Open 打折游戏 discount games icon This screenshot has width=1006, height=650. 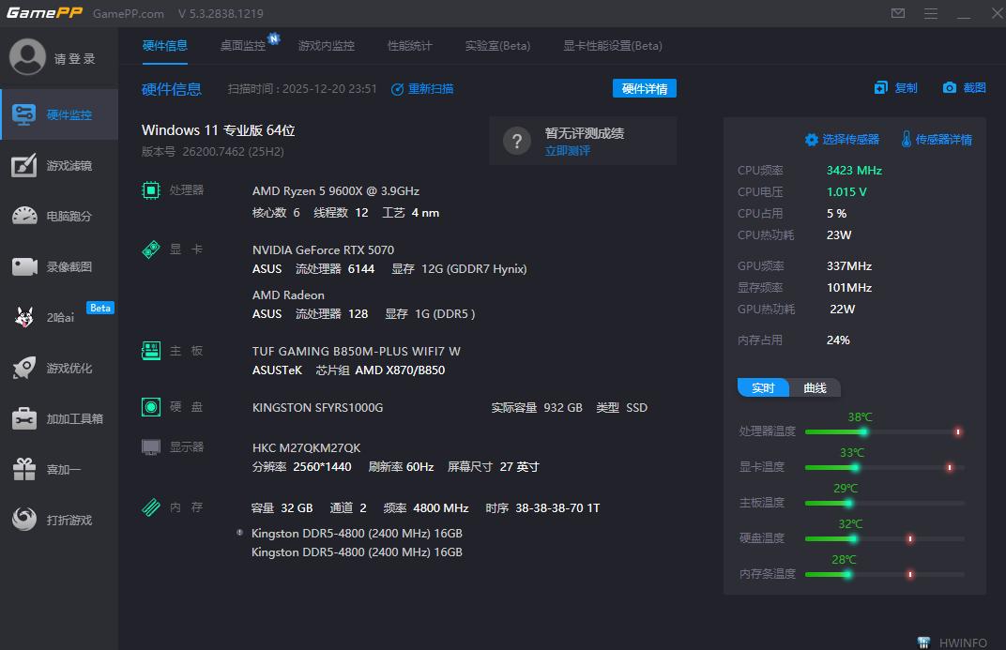pyautogui.click(x=24, y=520)
